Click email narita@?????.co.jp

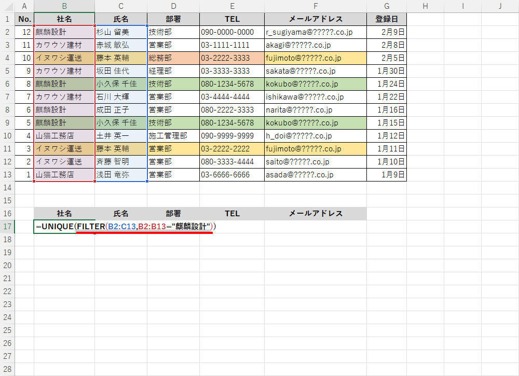pyautogui.click(x=316, y=110)
